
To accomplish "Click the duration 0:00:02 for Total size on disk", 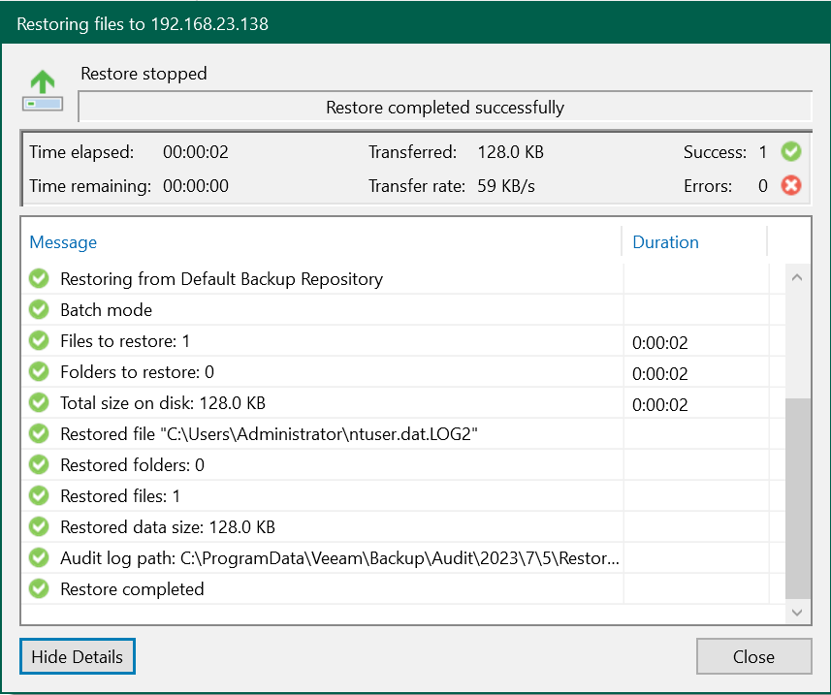I will [660, 405].
